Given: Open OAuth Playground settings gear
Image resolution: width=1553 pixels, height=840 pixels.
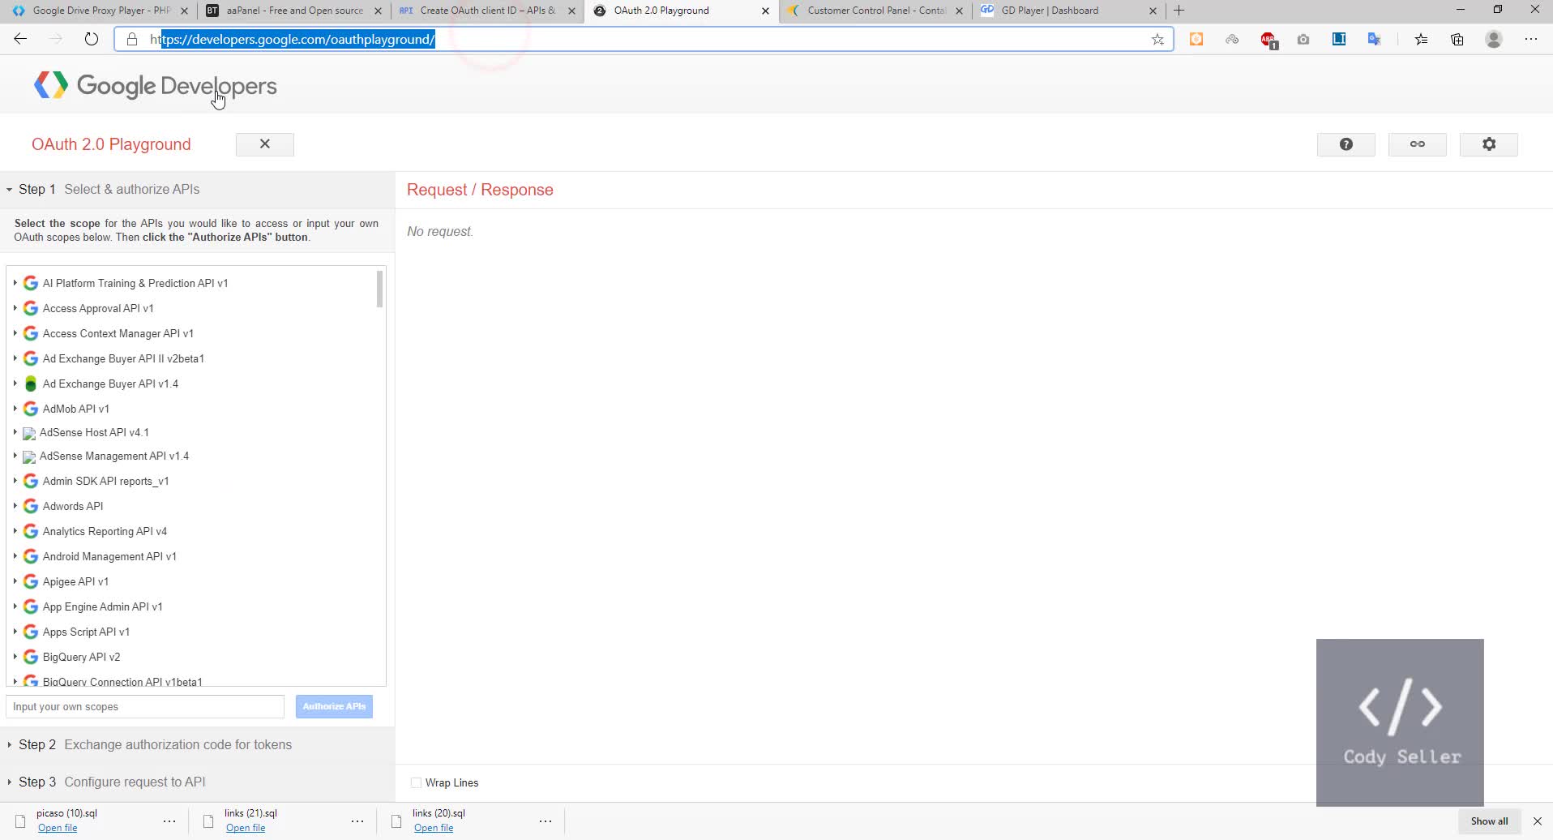Looking at the screenshot, I should (1489, 144).
